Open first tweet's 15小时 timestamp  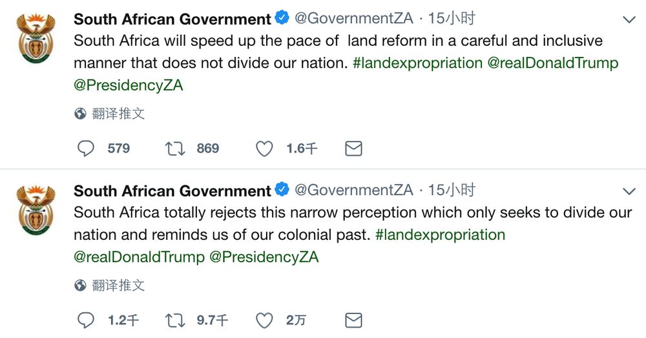pyautogui.click(x=452, y=19)
